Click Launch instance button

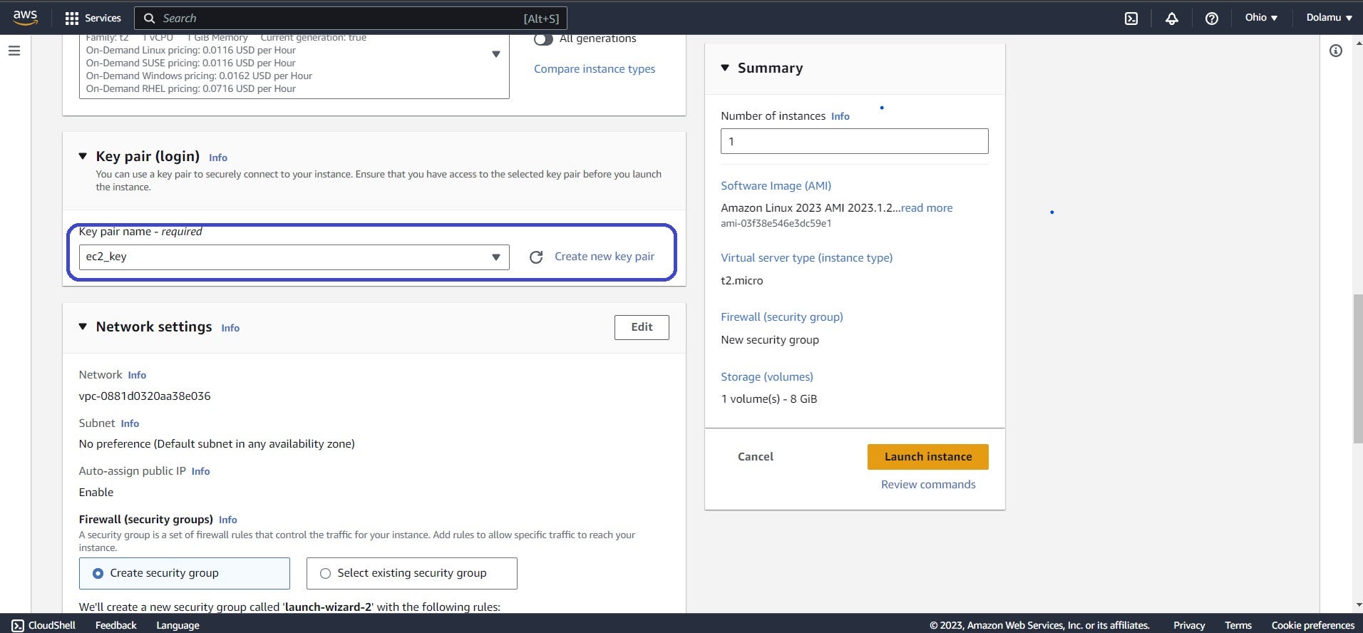click(928, 457)
